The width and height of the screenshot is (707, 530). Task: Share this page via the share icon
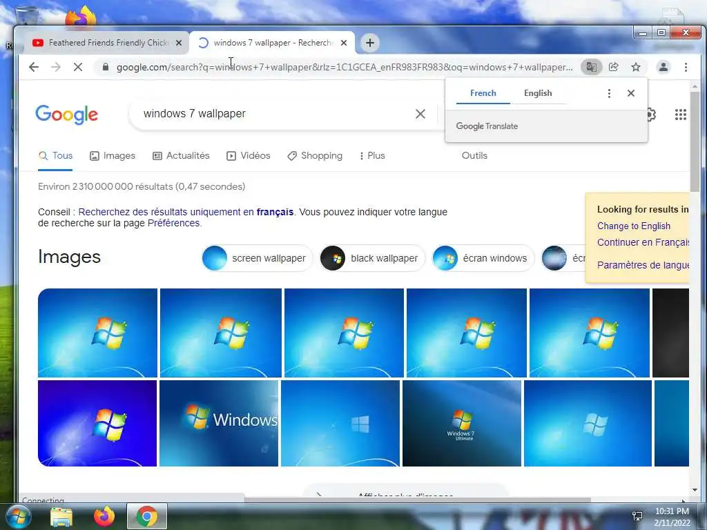click(614, 67)
